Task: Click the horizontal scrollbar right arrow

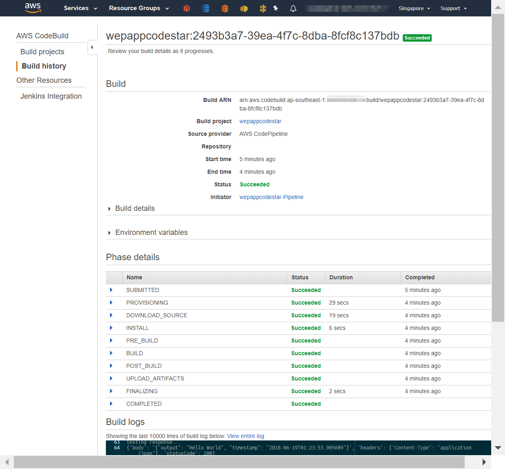Action: 484,462
